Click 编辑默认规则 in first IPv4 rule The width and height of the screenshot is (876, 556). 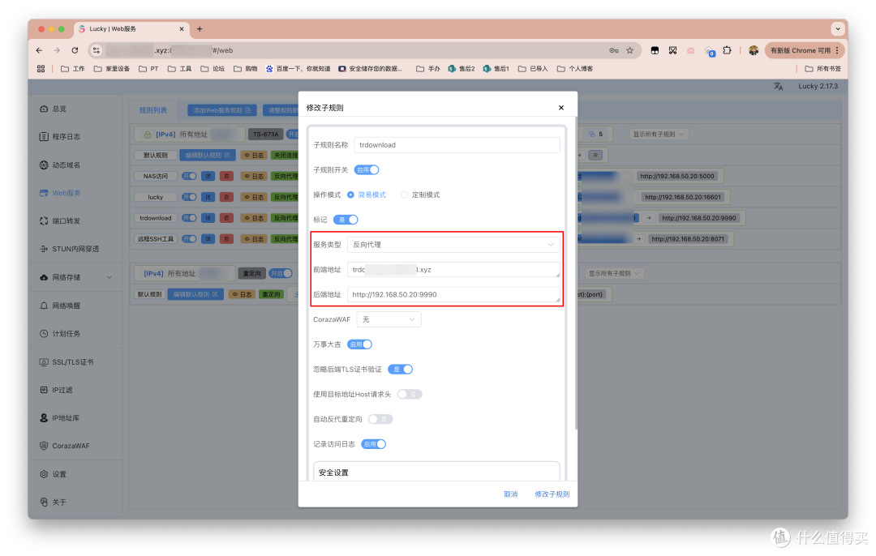tap(208, 155)
